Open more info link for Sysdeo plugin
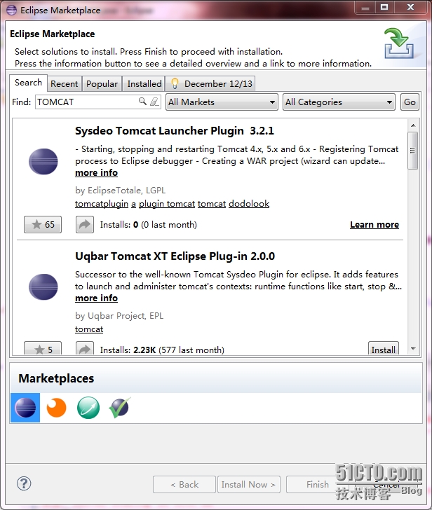 [96, 173]
